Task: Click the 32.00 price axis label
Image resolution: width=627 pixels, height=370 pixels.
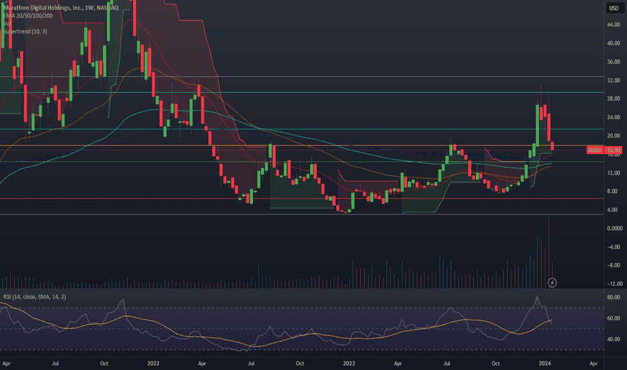Action: pyautogui.click(x=614, y=80)
